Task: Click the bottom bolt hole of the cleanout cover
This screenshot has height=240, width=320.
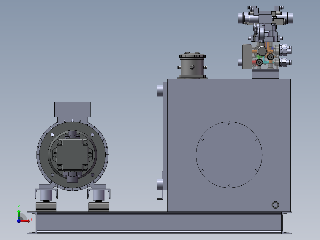Action: [x=229, y=185]
